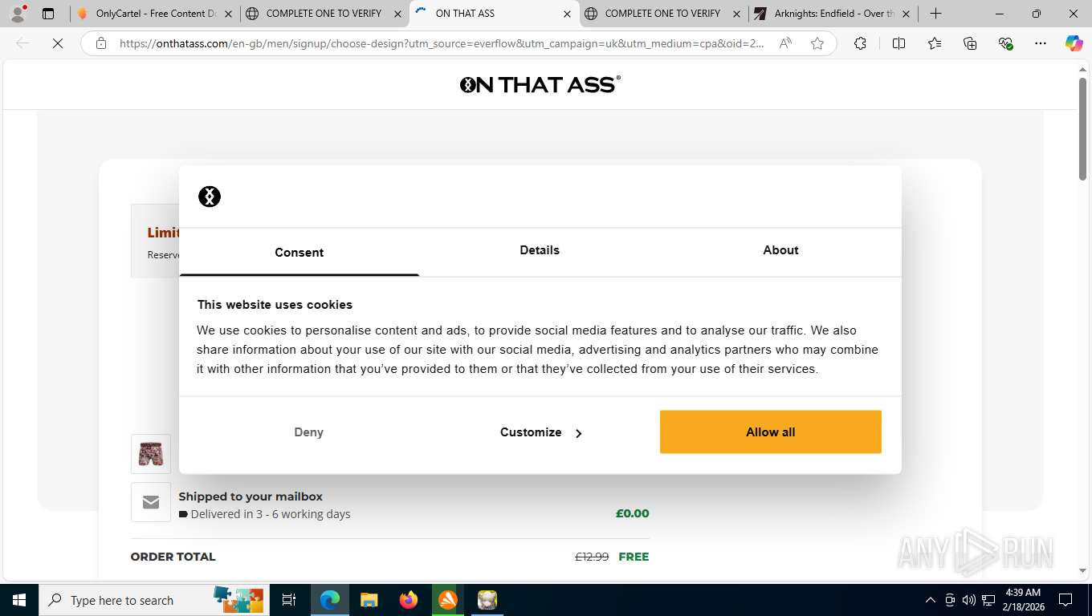Close the OnlyCartel browser tab
This screenshot has width=1092, height=616.
228,14
